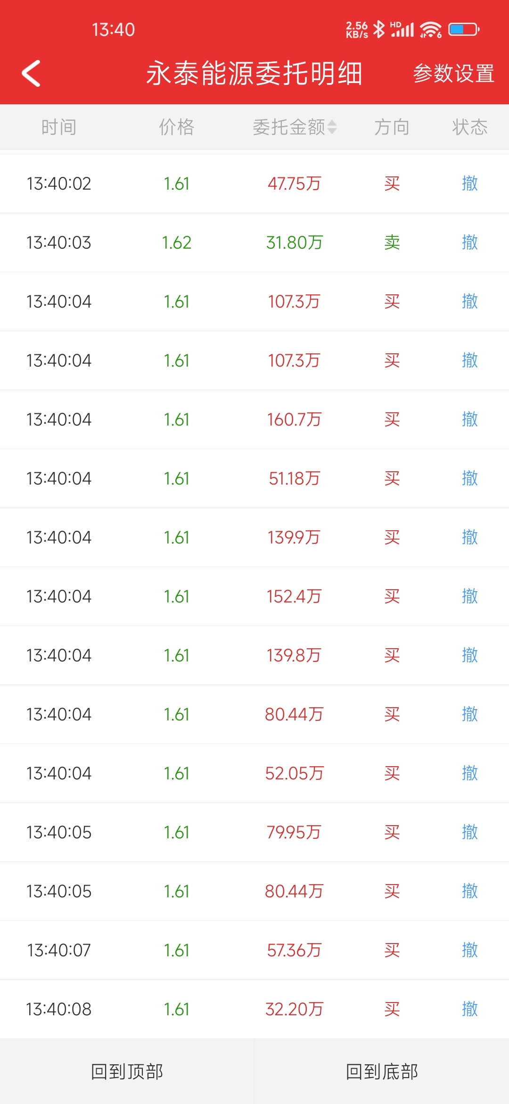Tap the 时间 column header
This screenshot has width=509, height=1104.
click(x=59, y=127)
